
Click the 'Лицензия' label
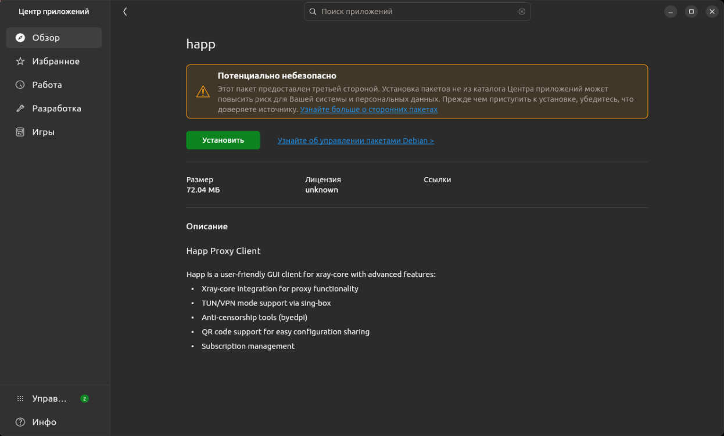(x=323, y=180)
